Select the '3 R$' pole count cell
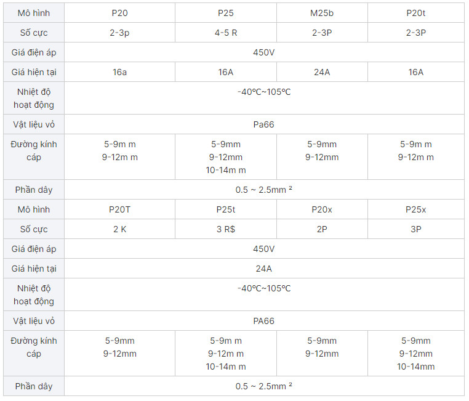Screen dimensions: 469x401 click(x=226, y=229)
